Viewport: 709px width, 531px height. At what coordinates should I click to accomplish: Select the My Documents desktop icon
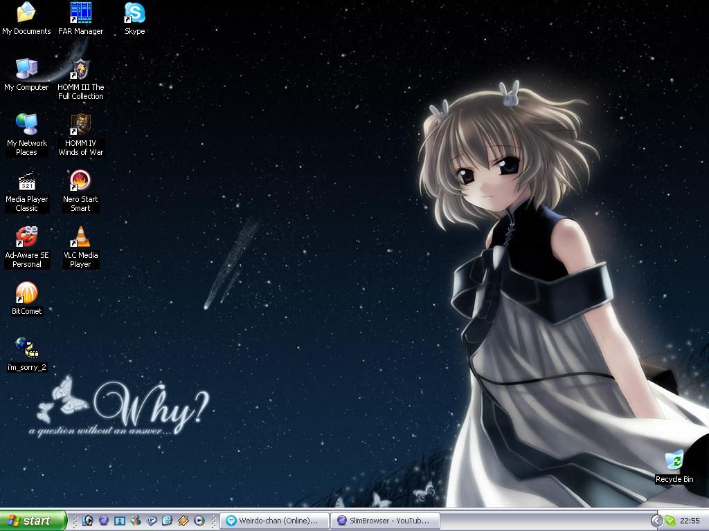(x=26, y=18)
